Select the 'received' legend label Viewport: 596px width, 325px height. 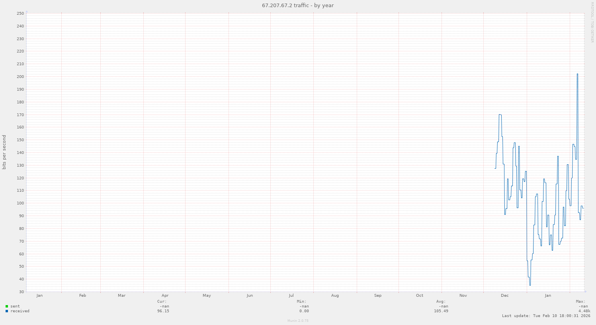(x=20, y=311)
